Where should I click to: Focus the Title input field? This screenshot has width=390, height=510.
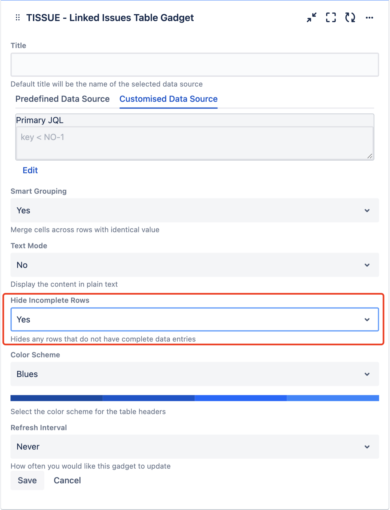[x=194, y=65]
